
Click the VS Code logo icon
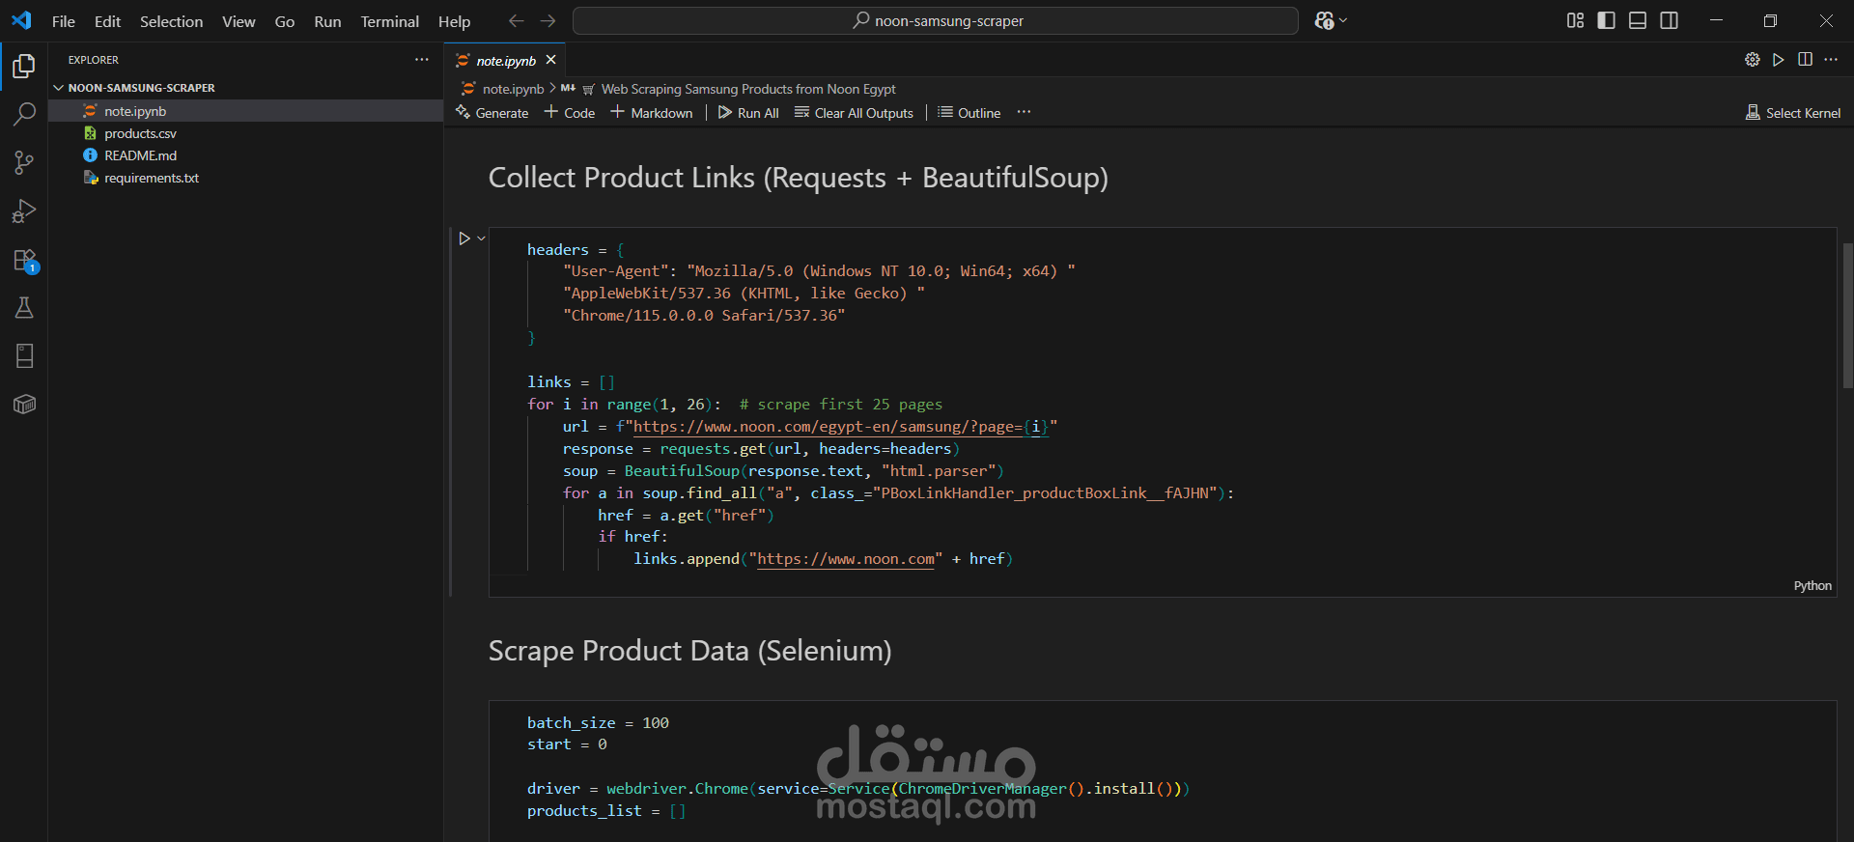(21, 20)
